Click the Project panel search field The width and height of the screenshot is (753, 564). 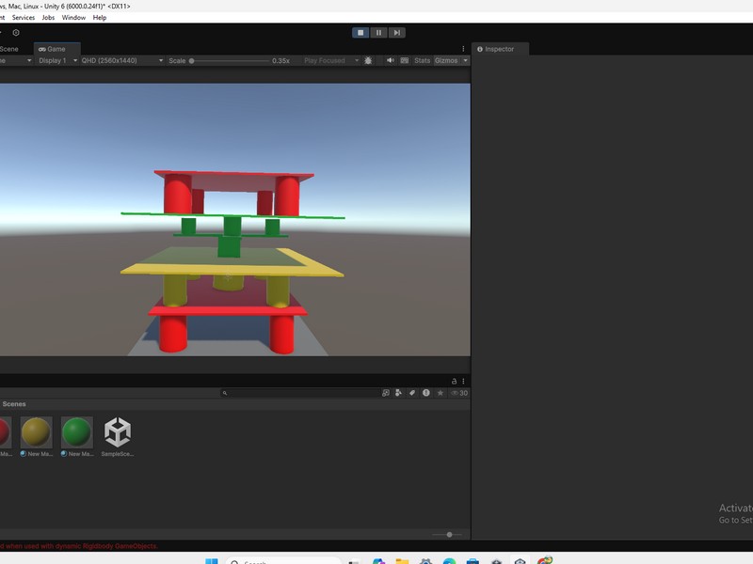pos(301,393)
